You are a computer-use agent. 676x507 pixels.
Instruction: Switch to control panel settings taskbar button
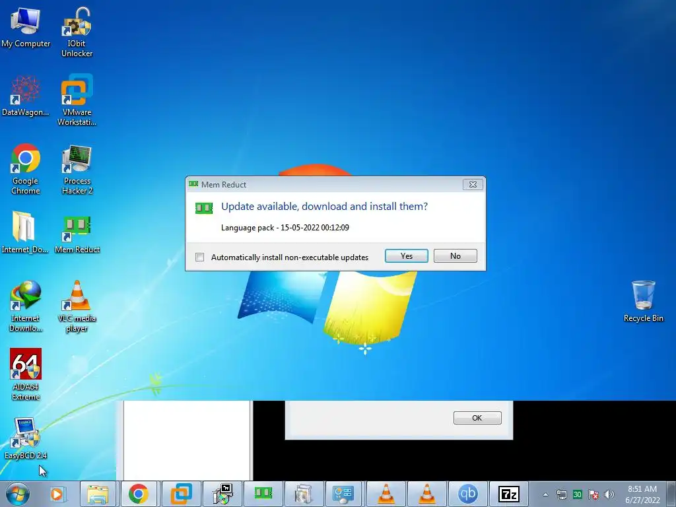click(x=344, y=494)
